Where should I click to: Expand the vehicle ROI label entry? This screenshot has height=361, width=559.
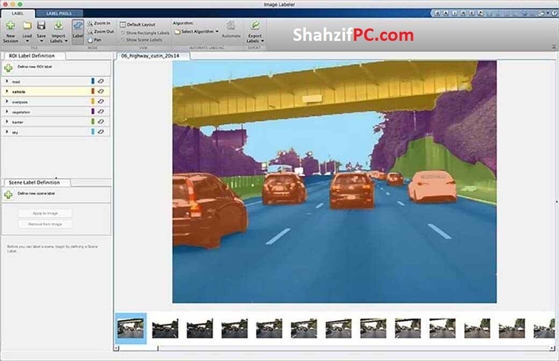[x=7, y=92]
